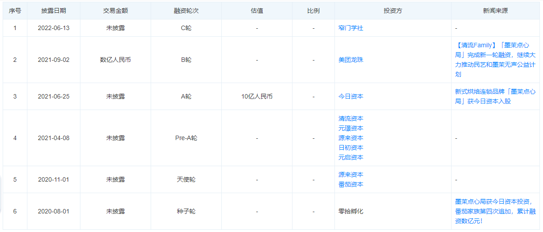Click the Pre-A轮 round cell
Viewport: 543px width, 232px height.
[186, 138]
